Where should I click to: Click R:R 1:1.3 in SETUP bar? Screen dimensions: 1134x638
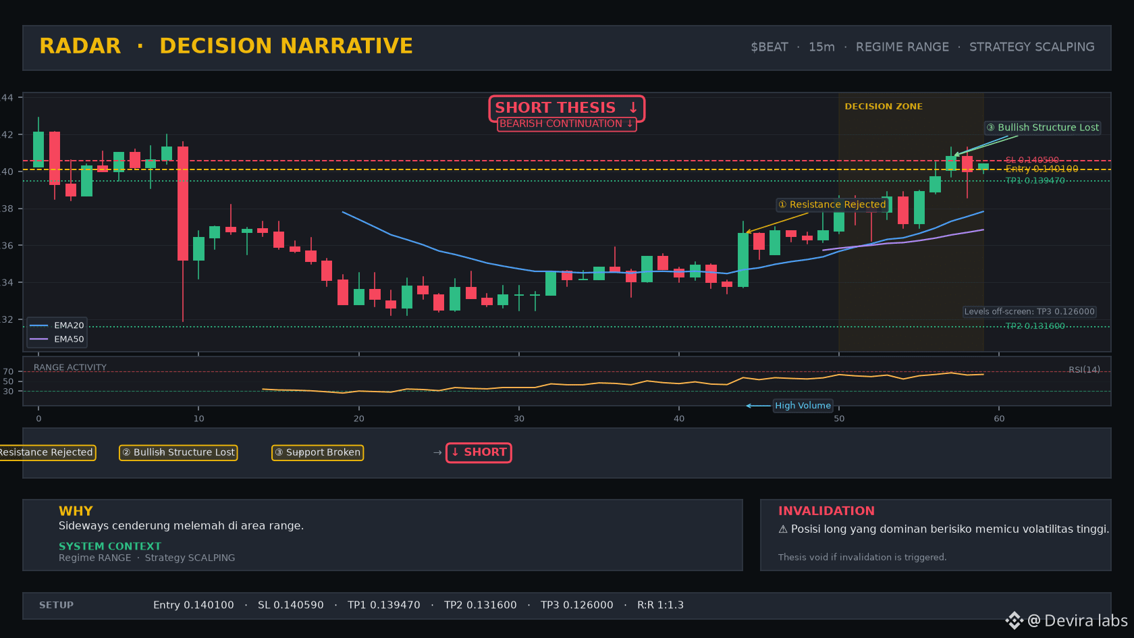pos(660,605)
